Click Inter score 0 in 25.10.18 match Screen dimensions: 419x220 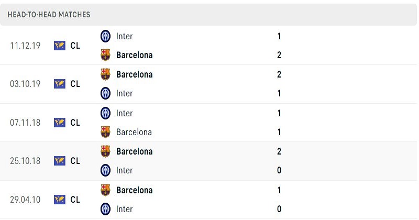coord(279,170)
